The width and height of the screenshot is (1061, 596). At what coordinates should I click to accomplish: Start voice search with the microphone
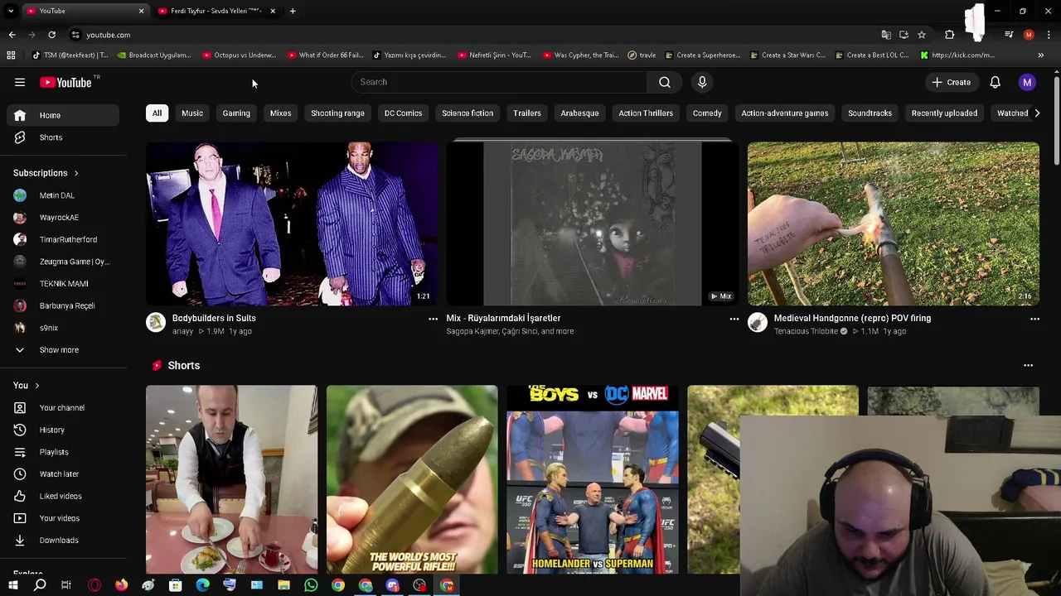point(702,82)
